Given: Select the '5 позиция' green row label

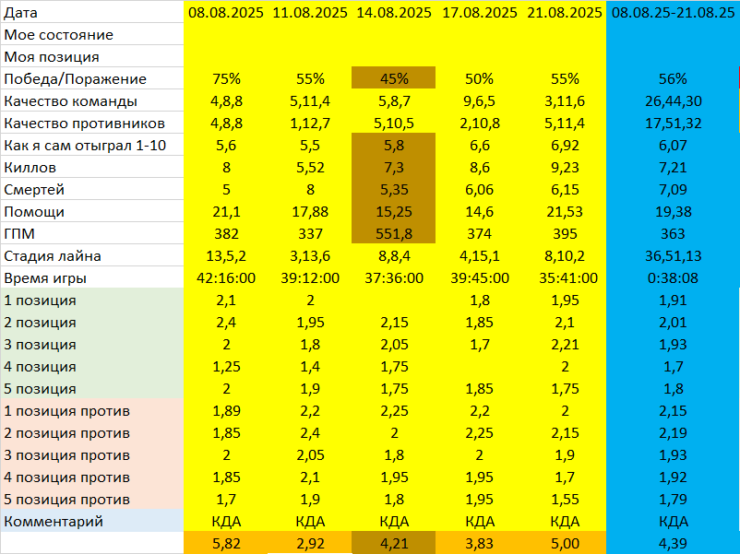Looking at the screenshot, I should tap(91, 388).
